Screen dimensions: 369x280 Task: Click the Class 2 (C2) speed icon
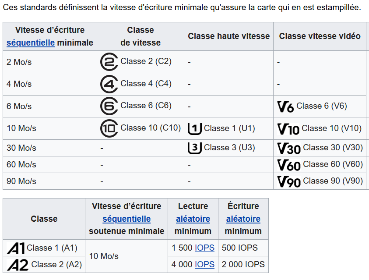(109, 62)
